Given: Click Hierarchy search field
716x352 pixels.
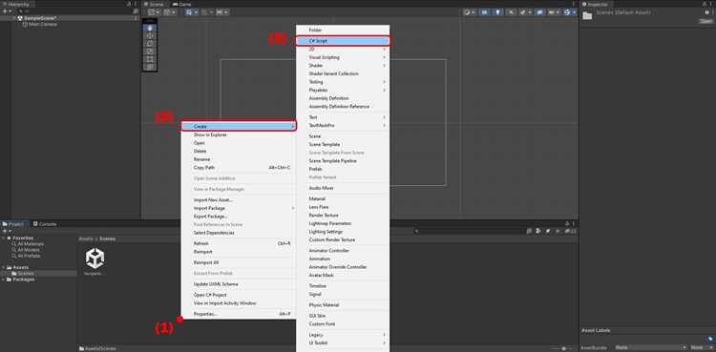Looking at the screenshot, I should coord(75,10).
